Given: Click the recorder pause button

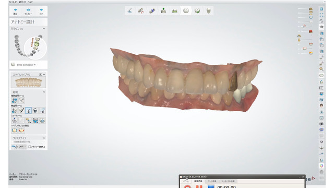Looking at the screenshot, I should pos(199,187).
